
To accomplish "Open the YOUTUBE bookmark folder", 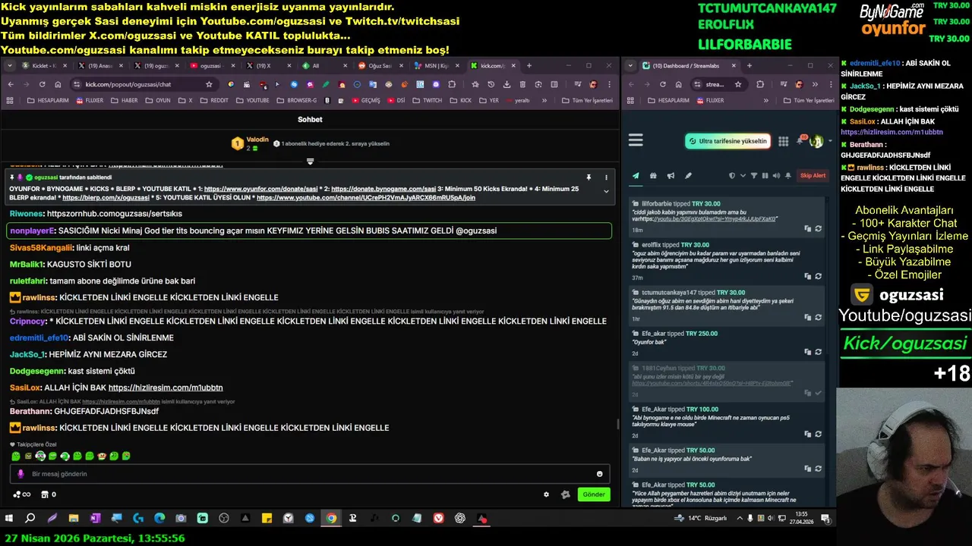I will click(252, 100).
